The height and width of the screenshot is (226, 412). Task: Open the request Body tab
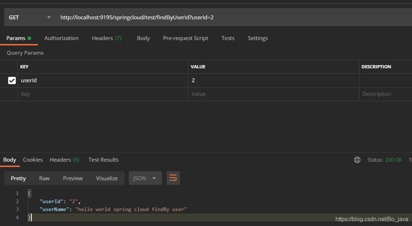click(143, 38)
